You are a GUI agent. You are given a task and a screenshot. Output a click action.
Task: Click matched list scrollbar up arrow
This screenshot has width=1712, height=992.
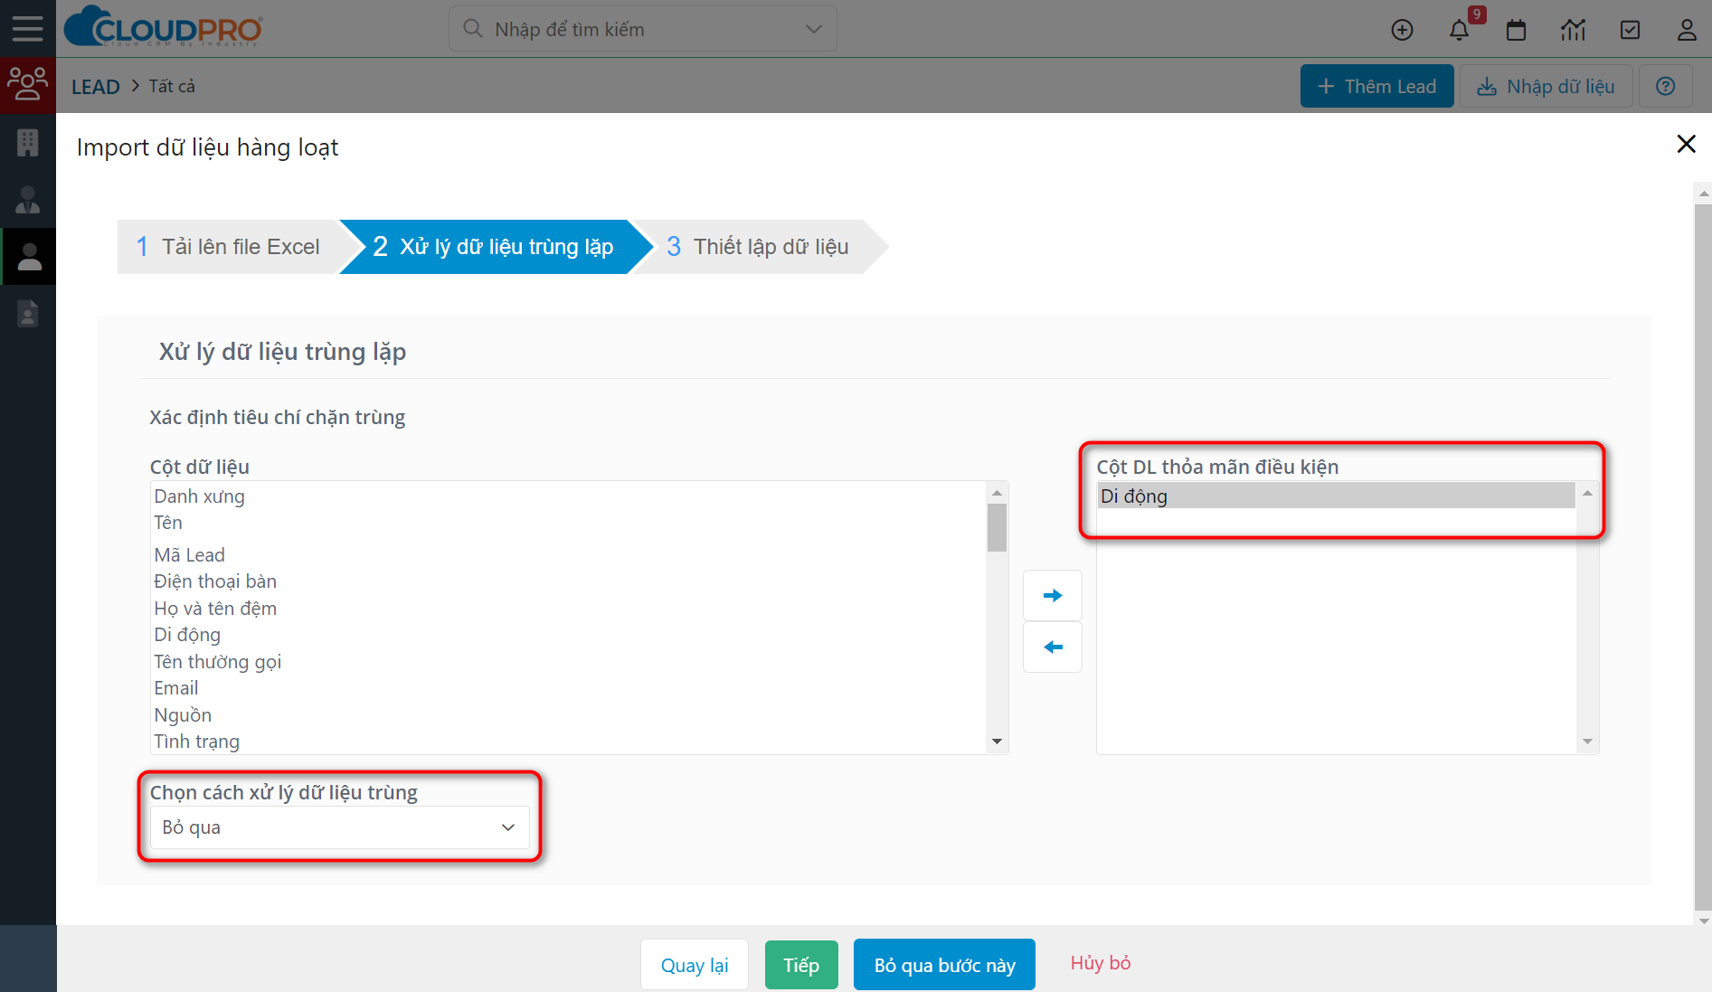1587,493
